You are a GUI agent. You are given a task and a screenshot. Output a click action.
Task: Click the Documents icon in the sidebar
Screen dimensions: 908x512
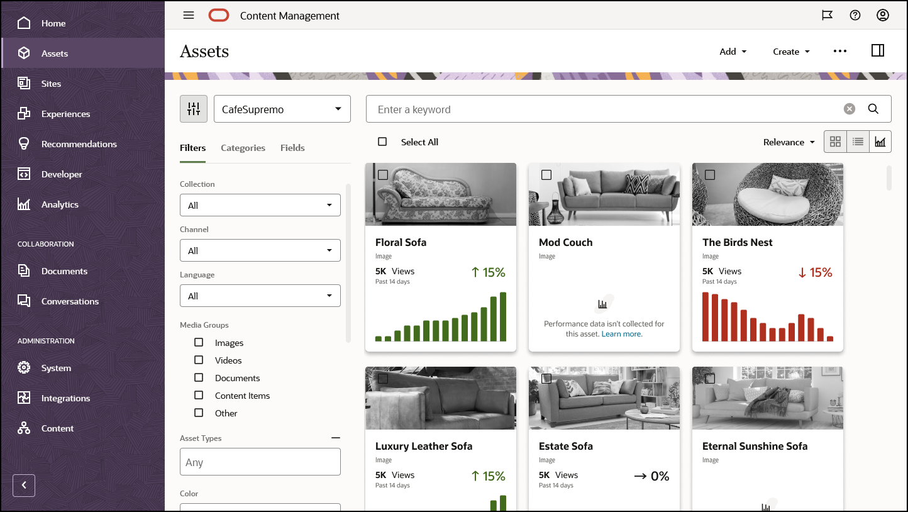[x=24, y=271]
